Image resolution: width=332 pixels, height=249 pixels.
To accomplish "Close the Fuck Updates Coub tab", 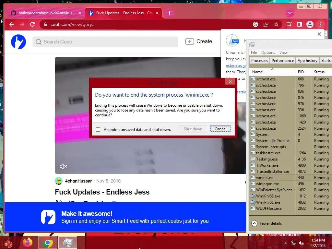I will point(157,13).
